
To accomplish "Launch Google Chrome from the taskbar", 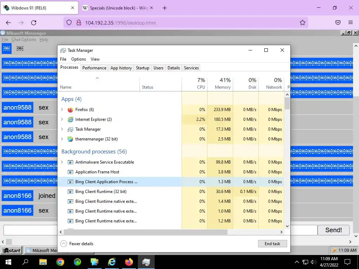I will tap(60, 262).
